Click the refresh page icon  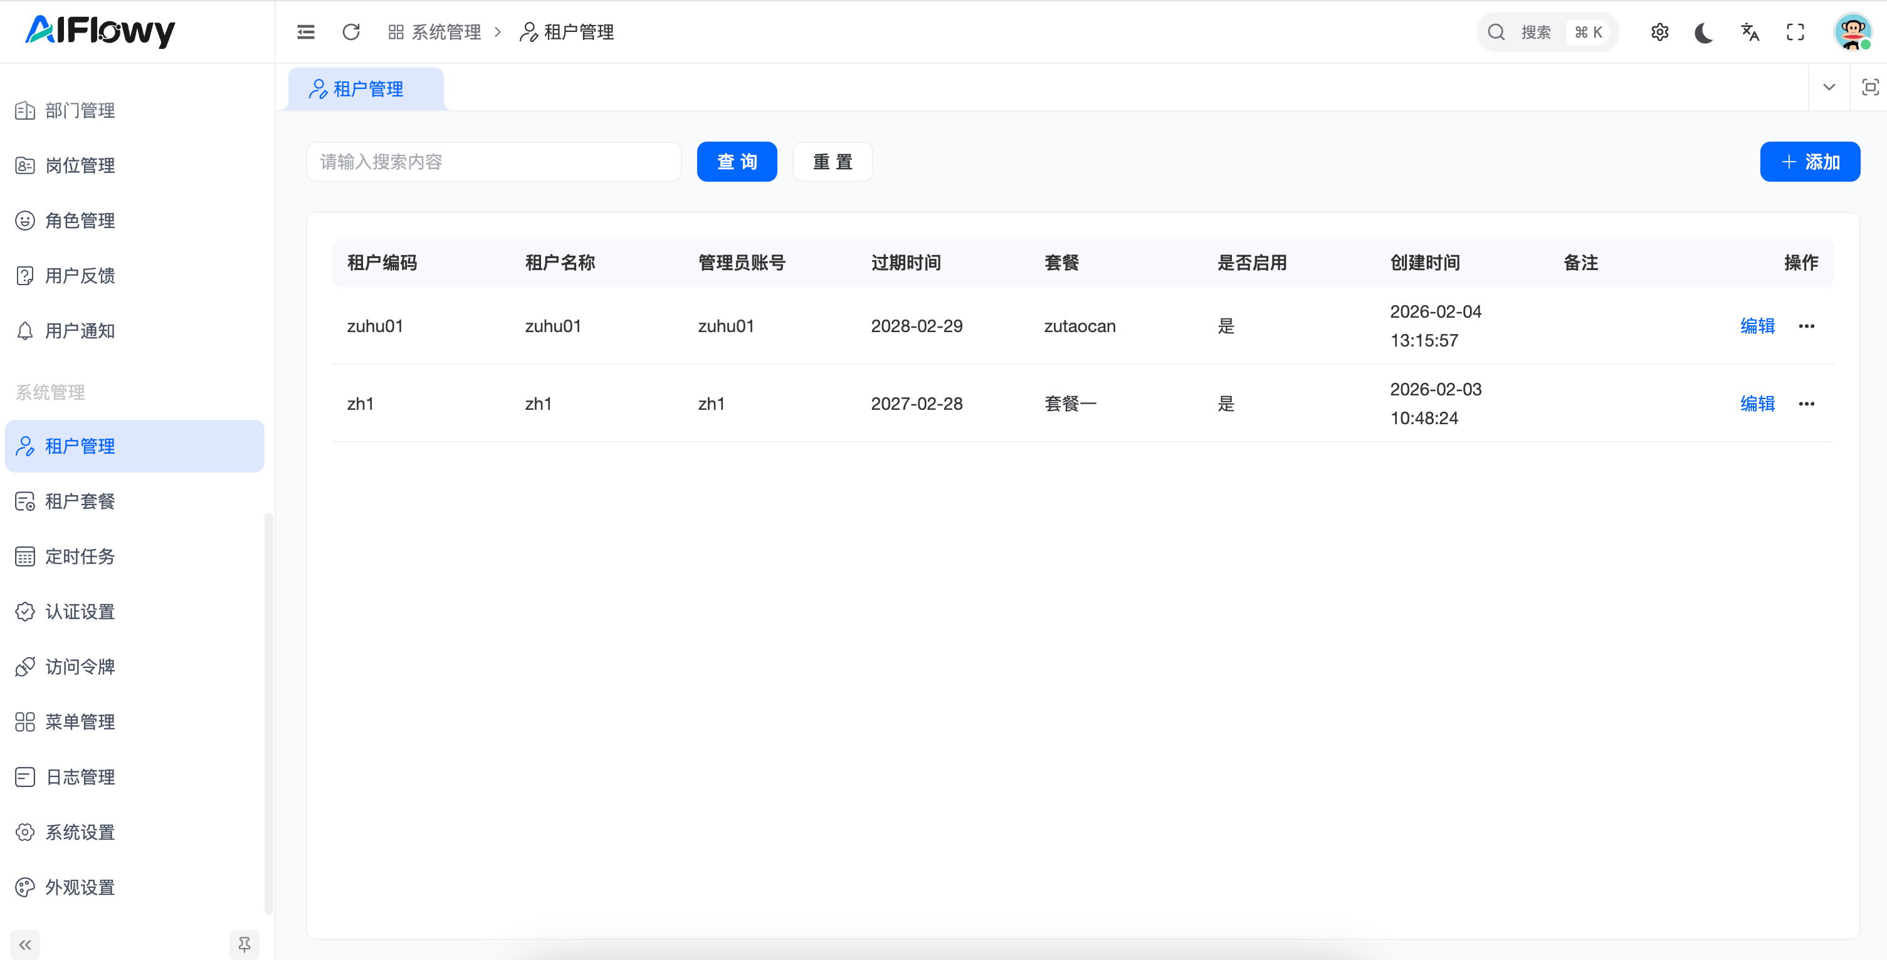[x=351, y=32]
